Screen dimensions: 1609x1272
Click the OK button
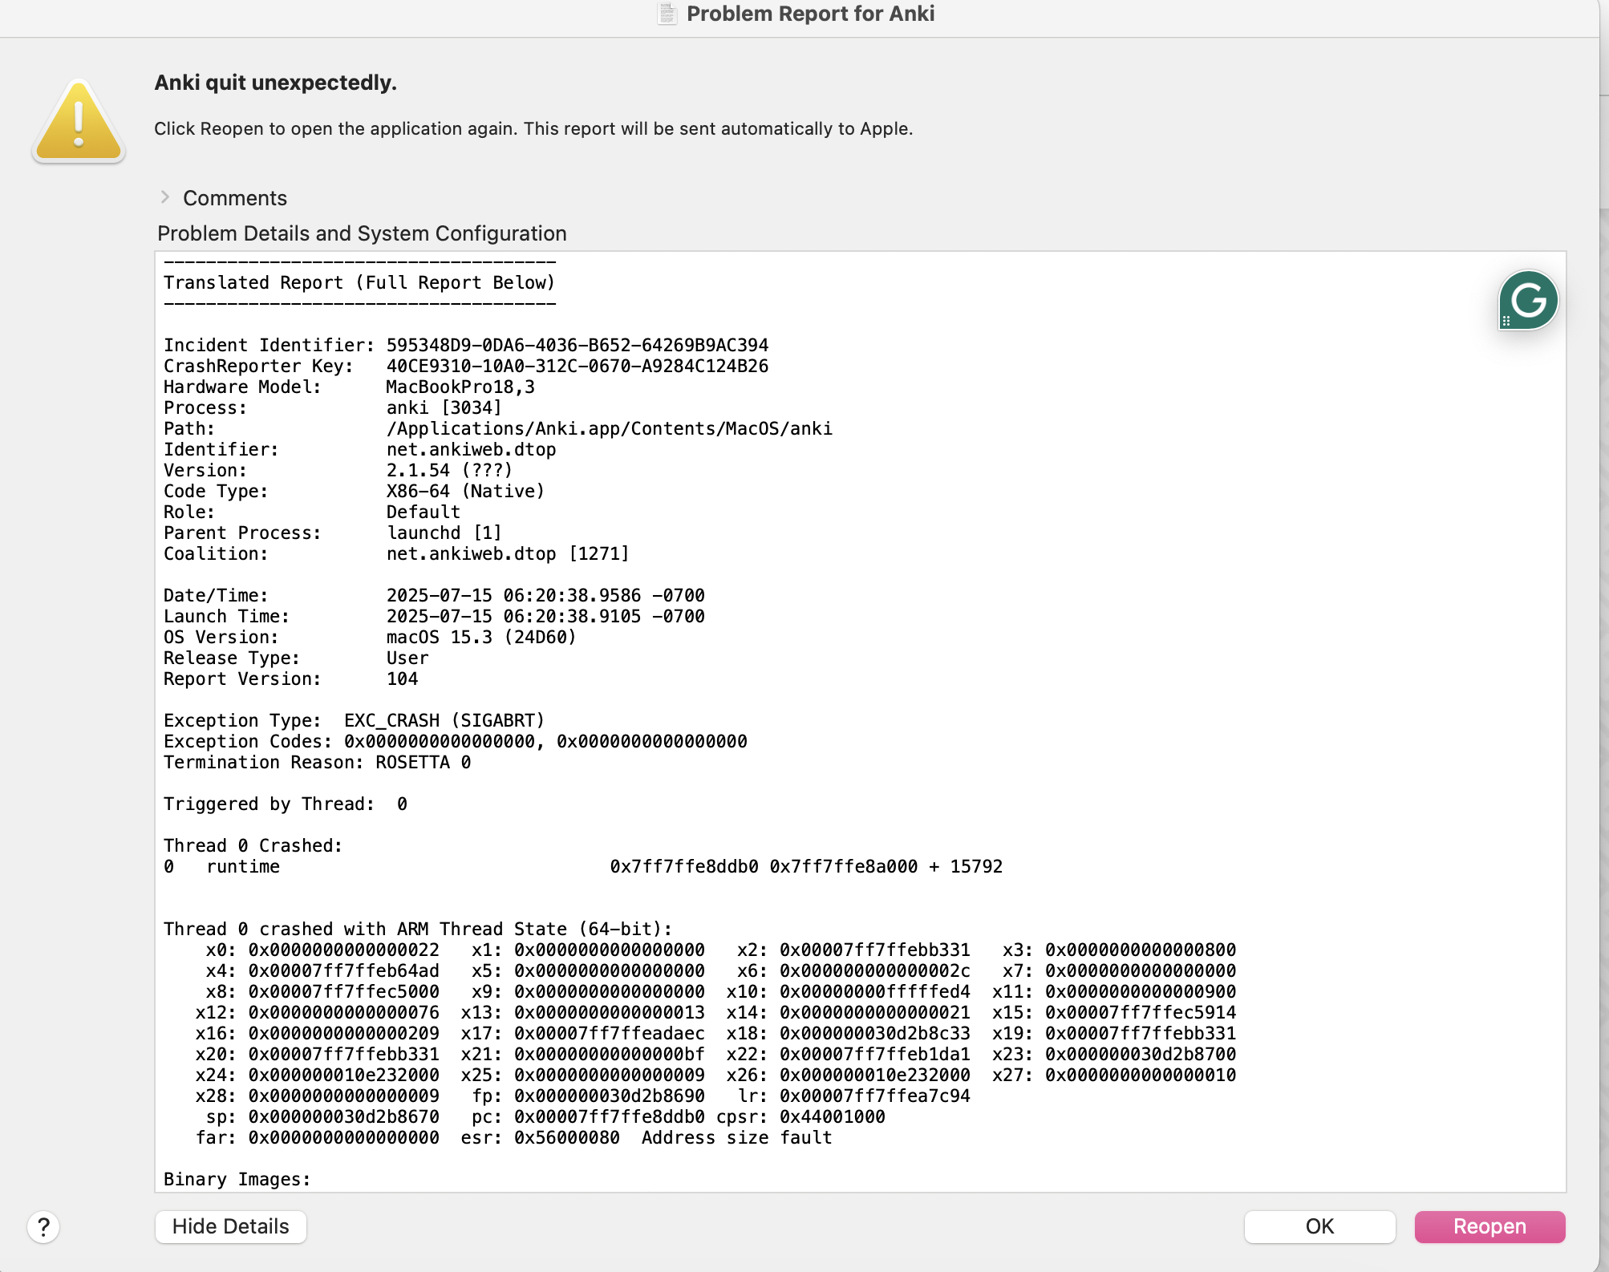coord(1319,1226)
